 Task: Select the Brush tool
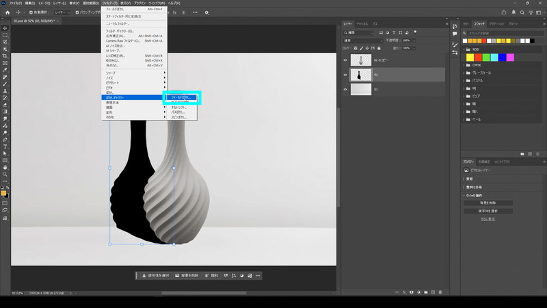(x=5, y=84)
